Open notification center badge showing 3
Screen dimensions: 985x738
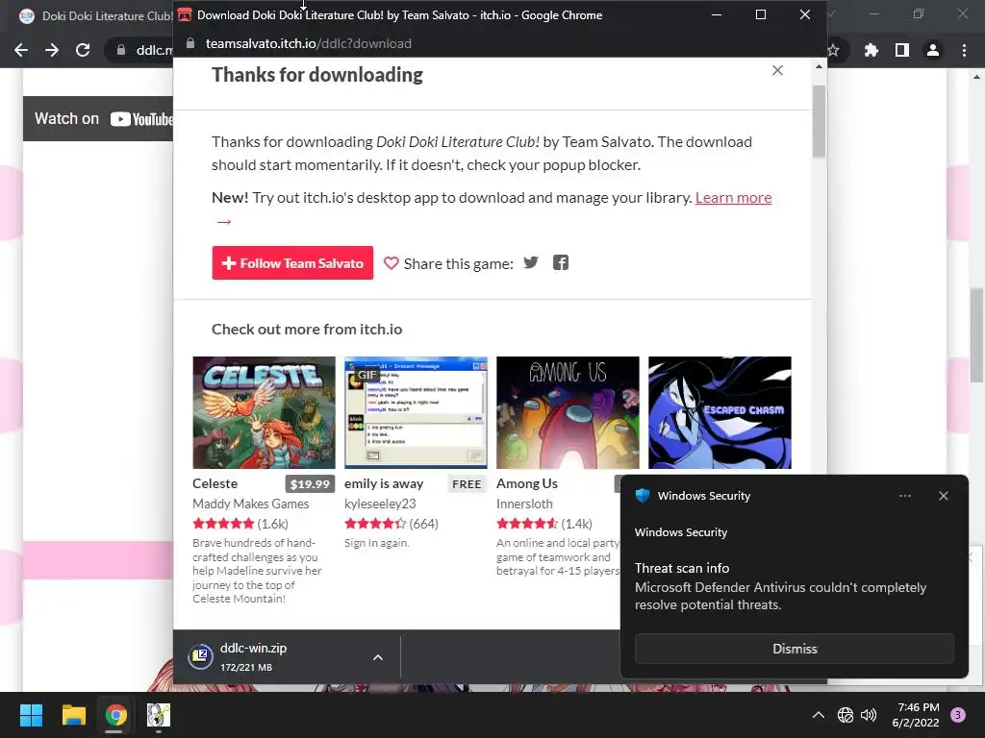point(957,715)
